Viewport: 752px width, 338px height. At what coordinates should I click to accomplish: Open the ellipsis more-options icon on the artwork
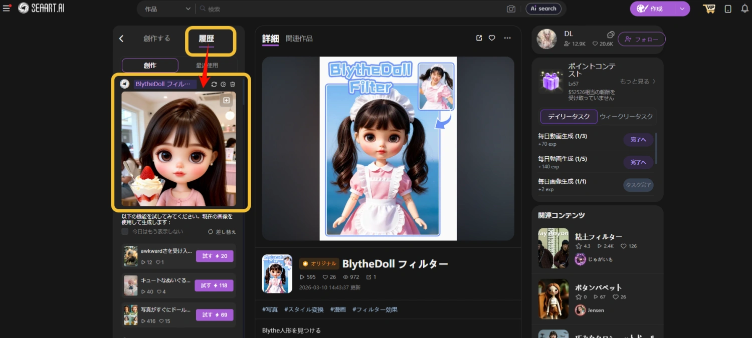pos(507,38)
